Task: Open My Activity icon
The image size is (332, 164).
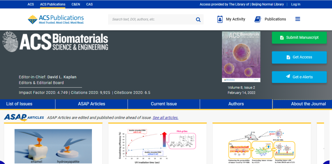Action: click(x=220, y=19)
